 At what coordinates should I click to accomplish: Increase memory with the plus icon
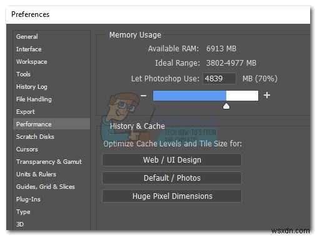point(267,95)
